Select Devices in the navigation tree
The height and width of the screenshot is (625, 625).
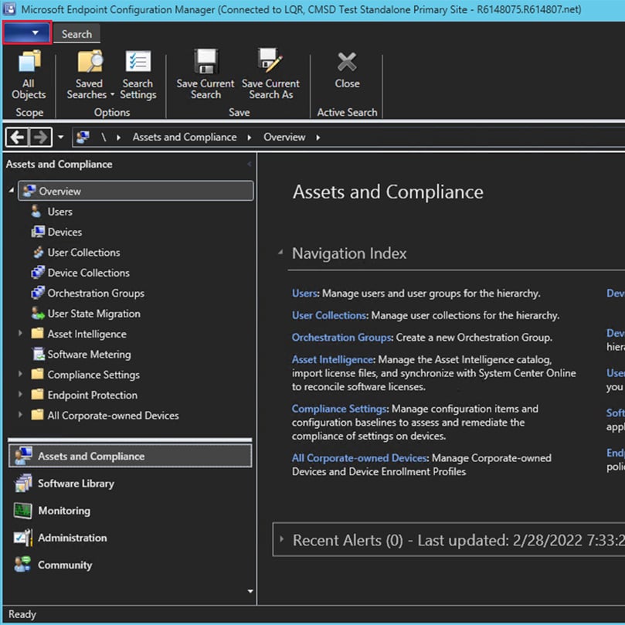(66, 232)
